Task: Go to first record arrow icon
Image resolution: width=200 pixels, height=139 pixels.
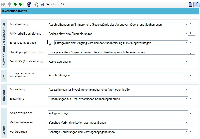Action: point(3,4)
